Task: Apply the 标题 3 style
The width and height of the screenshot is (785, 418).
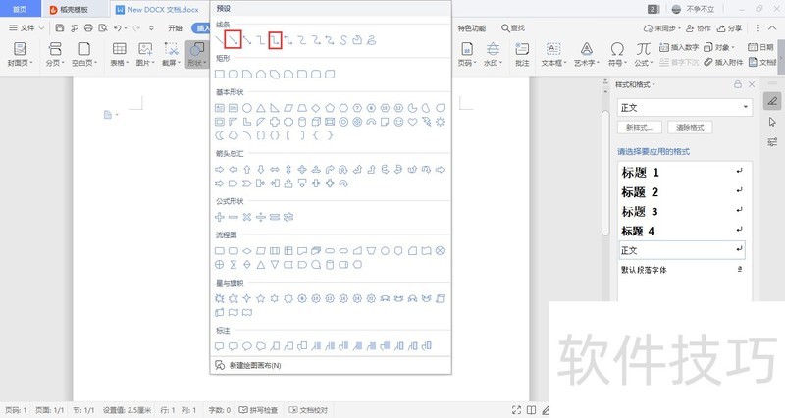Action: 682,211
